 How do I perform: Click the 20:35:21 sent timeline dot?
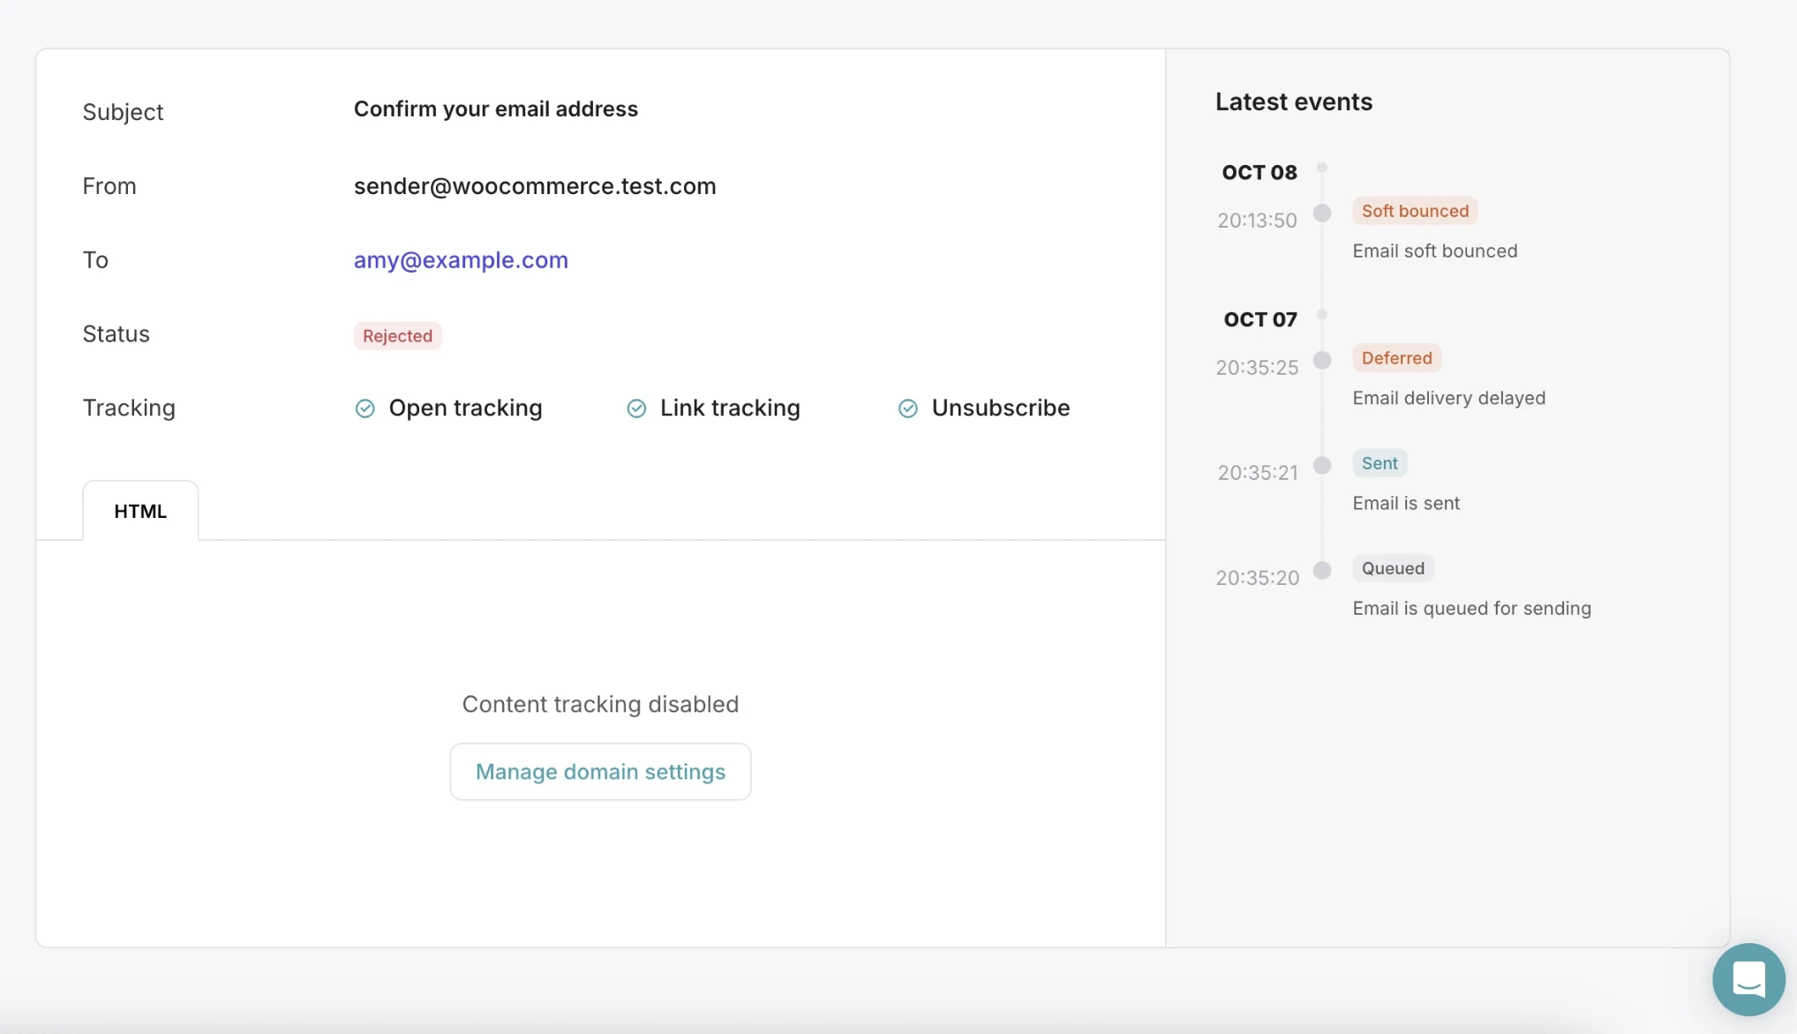[x=1322, y=465]
